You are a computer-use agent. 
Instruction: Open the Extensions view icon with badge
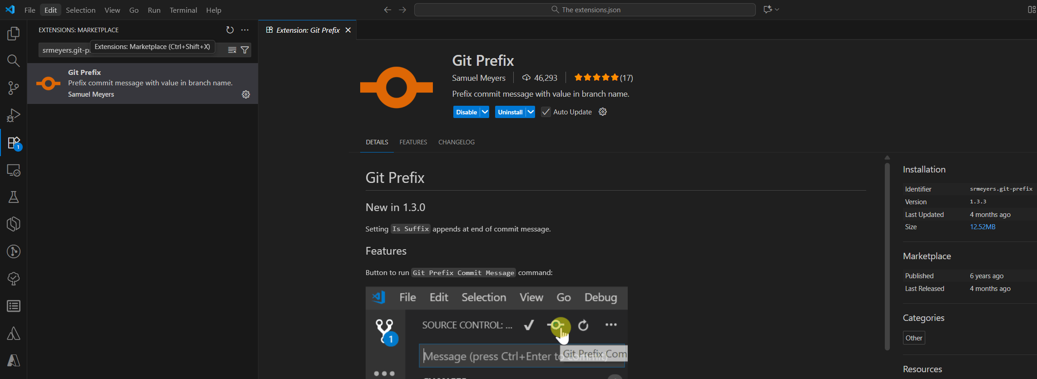[x=14, y=143]
